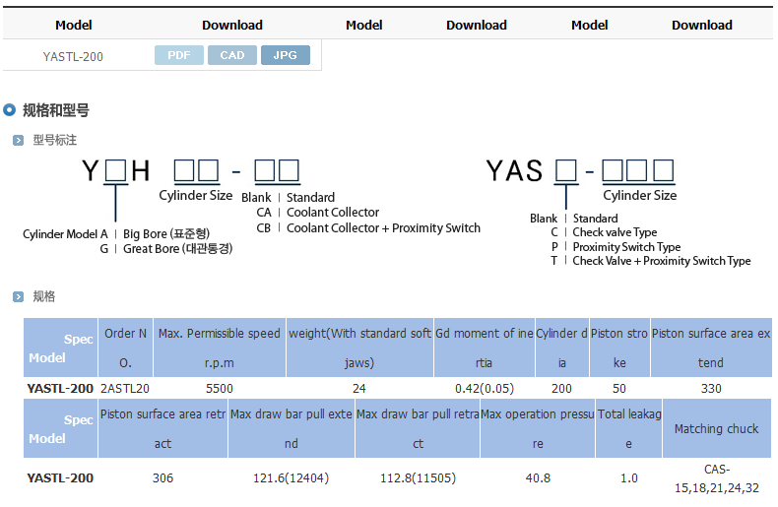This screenshot has height=507, width=778.
Task: Click the 40.8 operation pressure value
Action: [x=538, y=478]
